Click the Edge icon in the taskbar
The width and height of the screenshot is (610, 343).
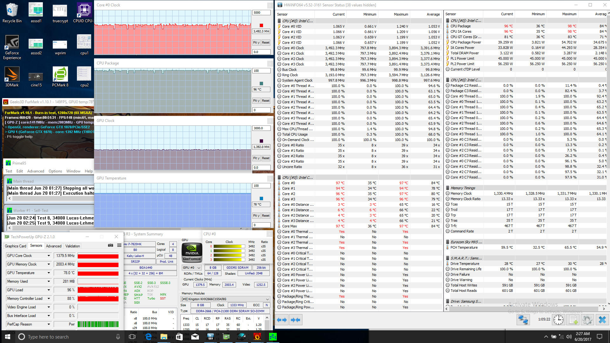148,337
